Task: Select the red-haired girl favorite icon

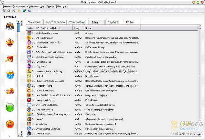Action: point(10,59)
